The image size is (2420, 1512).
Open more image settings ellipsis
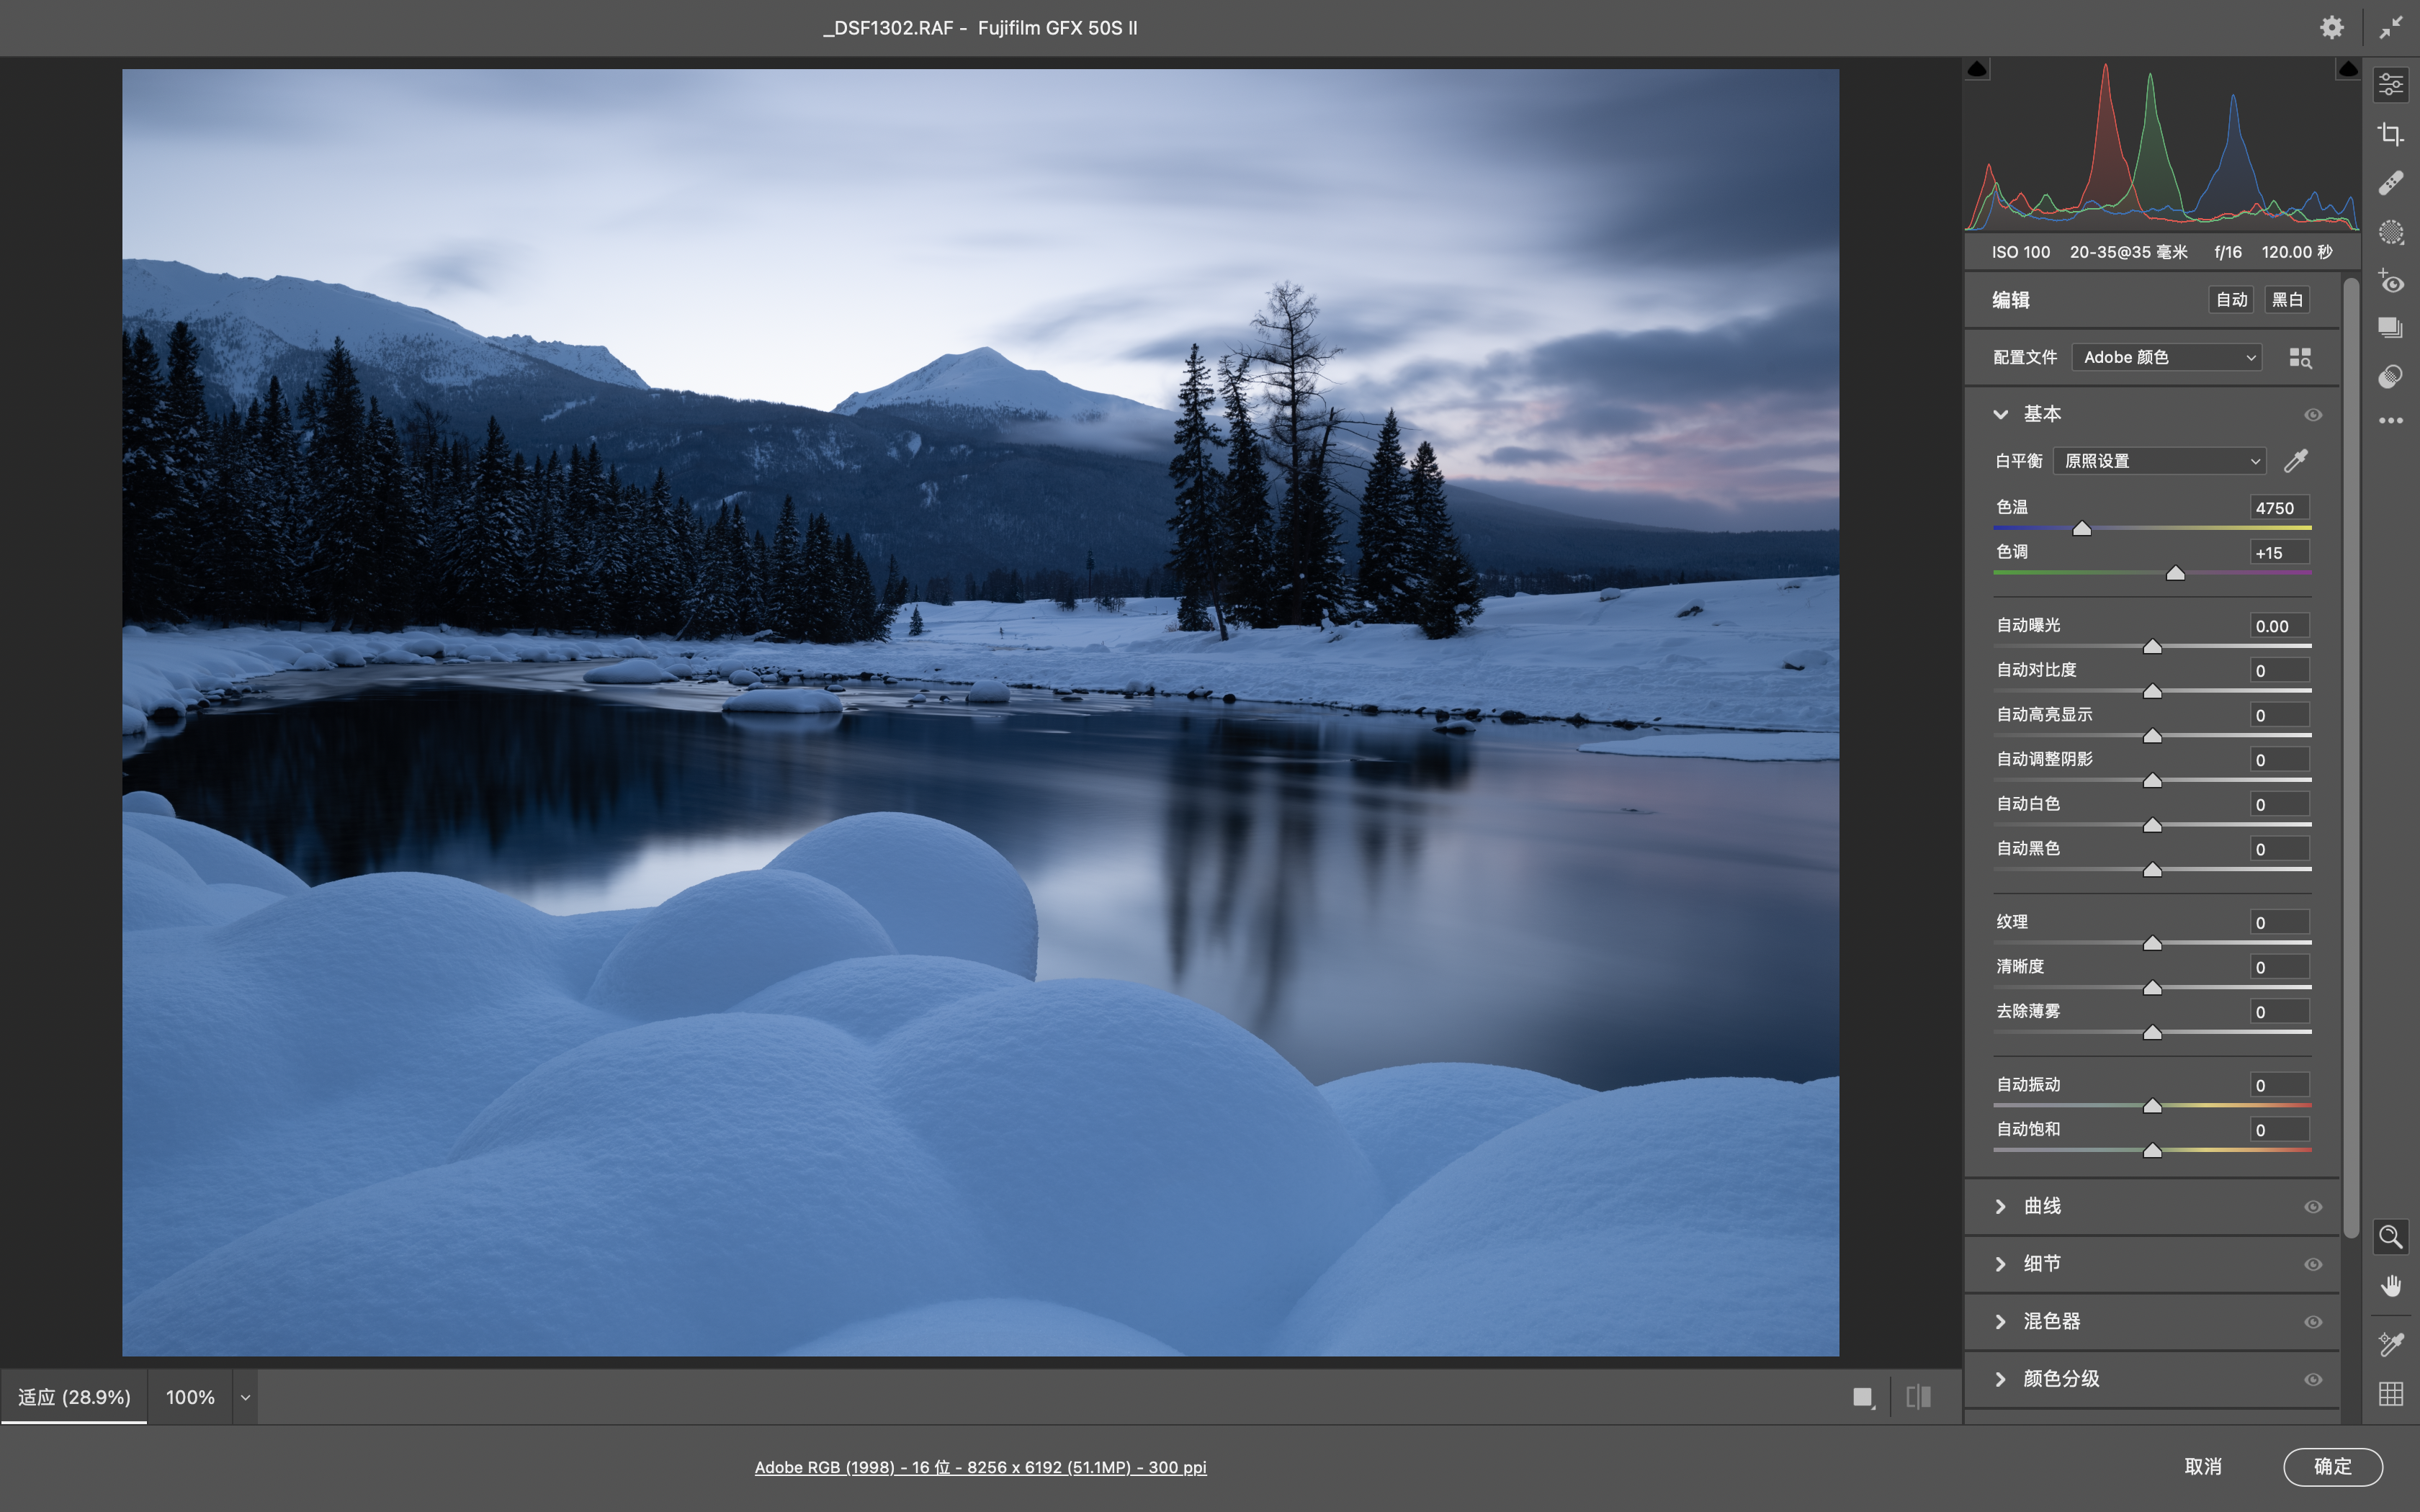pyautogui.click(x=2391, y=420)
